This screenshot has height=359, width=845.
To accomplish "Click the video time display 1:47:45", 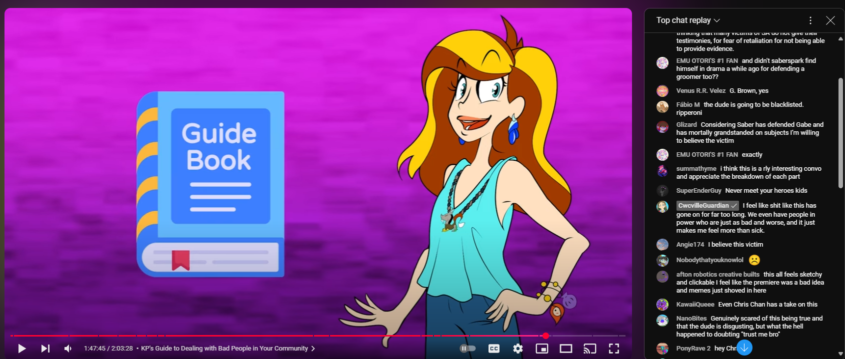I will tap(108, 349).
